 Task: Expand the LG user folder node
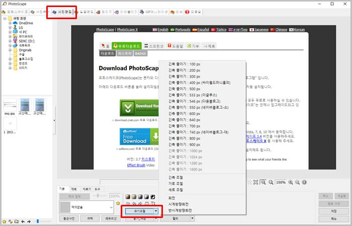pos(10,27)
